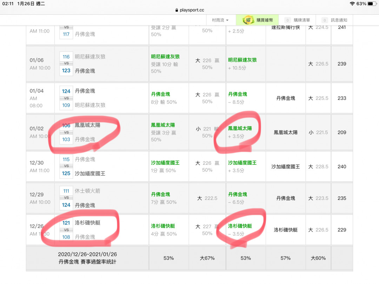
Task: Select 鳳凰城太陽 team in 01/02 match
Action: coord(87,125)
